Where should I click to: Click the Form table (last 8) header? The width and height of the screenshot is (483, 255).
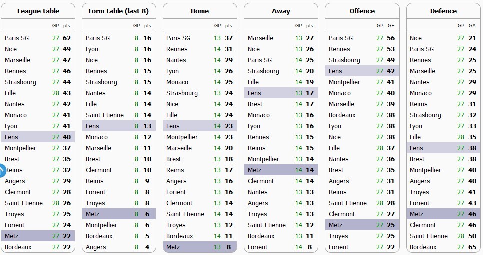119,11
